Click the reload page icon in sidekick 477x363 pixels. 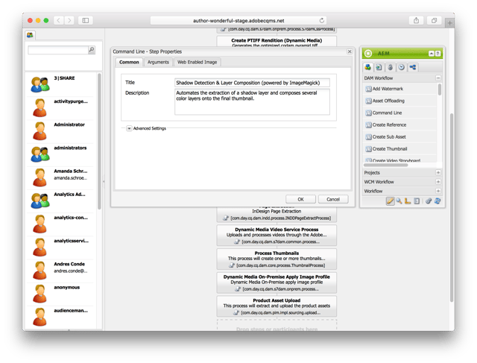(437, 201)
